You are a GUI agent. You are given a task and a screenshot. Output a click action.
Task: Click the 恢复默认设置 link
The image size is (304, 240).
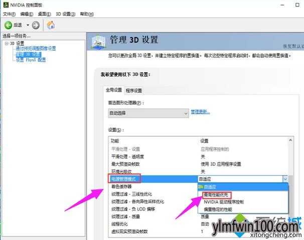pyautogui.click(x=293, y=46)
